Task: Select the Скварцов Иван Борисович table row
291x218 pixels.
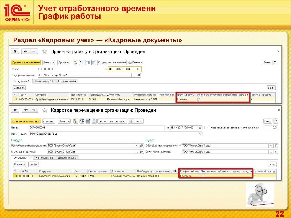Action: point(54,176)
